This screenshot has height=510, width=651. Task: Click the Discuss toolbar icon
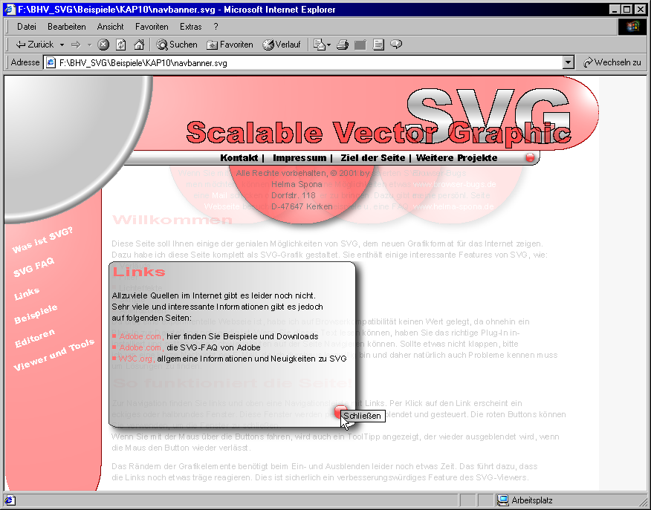click(x=378, y=45)
